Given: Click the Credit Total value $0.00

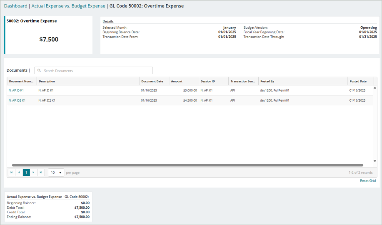Looking at the screenshot, I should click(85, 212).
